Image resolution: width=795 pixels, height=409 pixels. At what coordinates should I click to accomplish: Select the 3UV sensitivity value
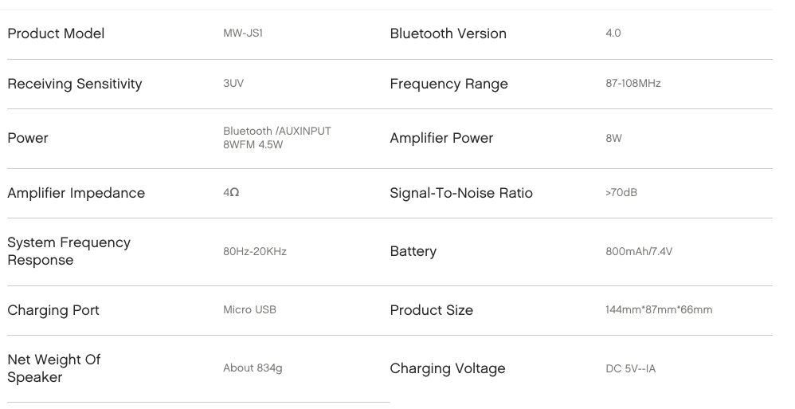233,83
